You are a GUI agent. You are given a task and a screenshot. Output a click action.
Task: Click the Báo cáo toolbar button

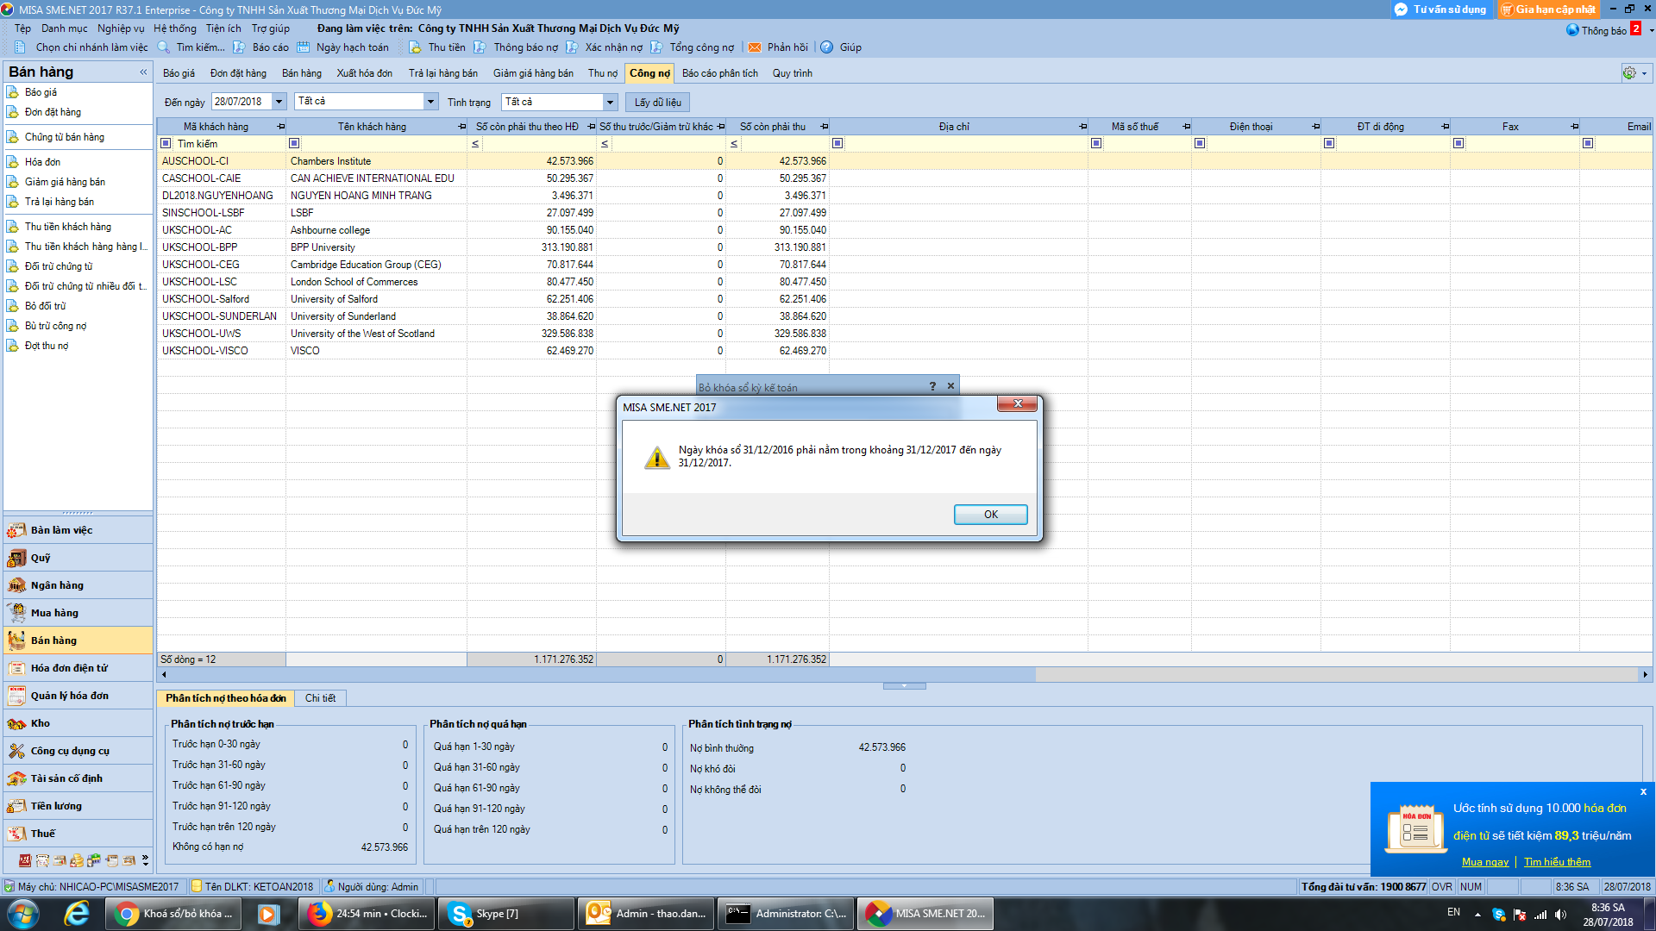tap(261, 47)
